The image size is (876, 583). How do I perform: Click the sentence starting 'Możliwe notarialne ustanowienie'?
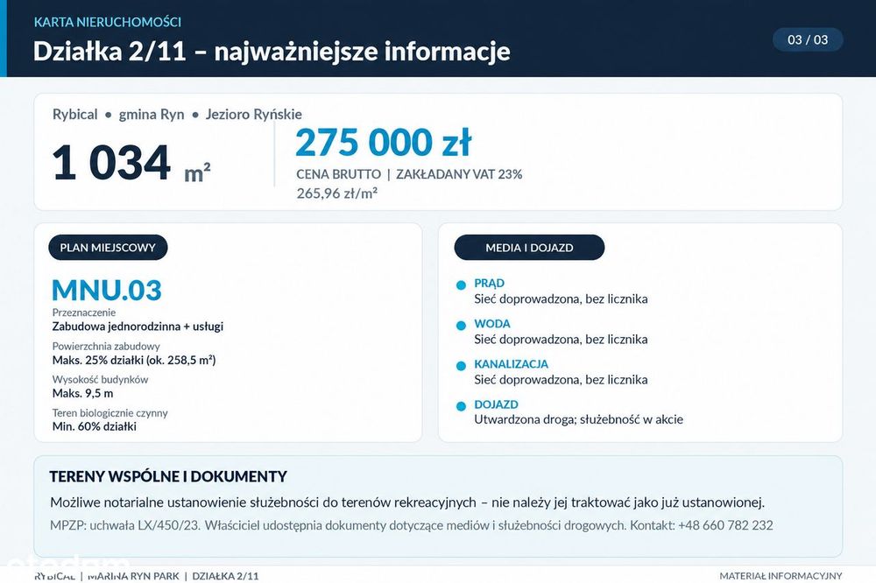coord(407,502)
